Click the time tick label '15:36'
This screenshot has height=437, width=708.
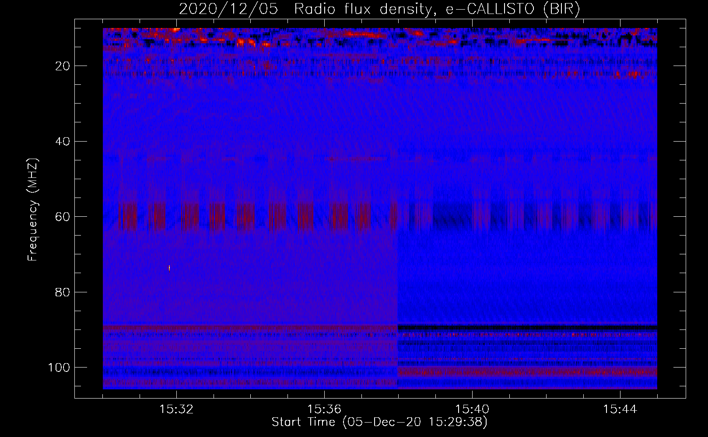click(324, 409)
